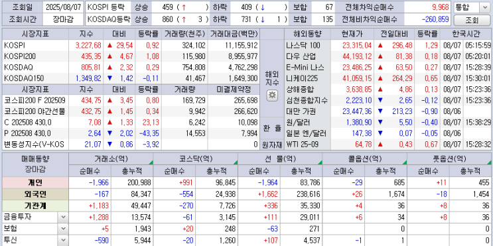The height and width of the screenshot is (246, 493).
Task: Click the 선물(억) green corner marker
Action: point(320,162)
